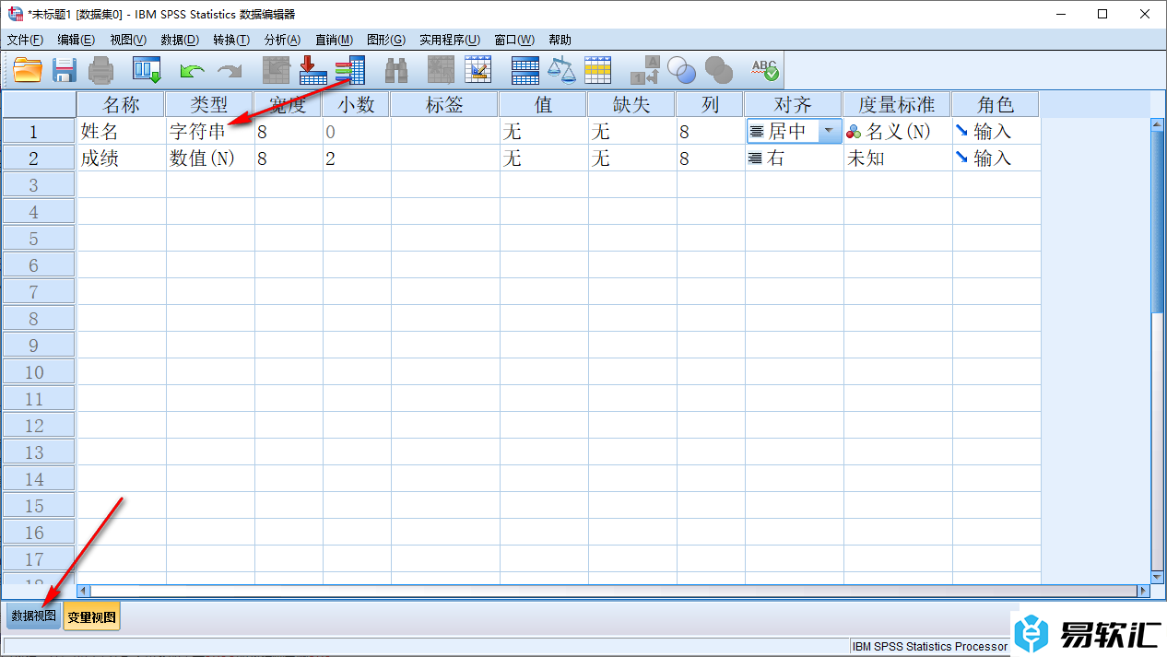Save the document with floppy disk icon
Image resolution: width=1167 pixels, height=657 pixels.
pyautogui.click(x=64, y=70)
